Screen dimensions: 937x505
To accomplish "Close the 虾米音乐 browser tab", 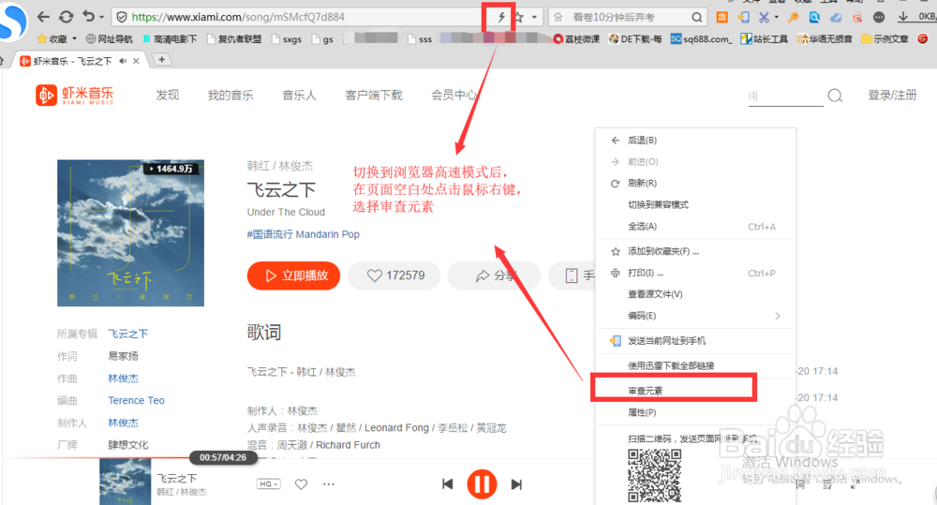I will [136, 61].
